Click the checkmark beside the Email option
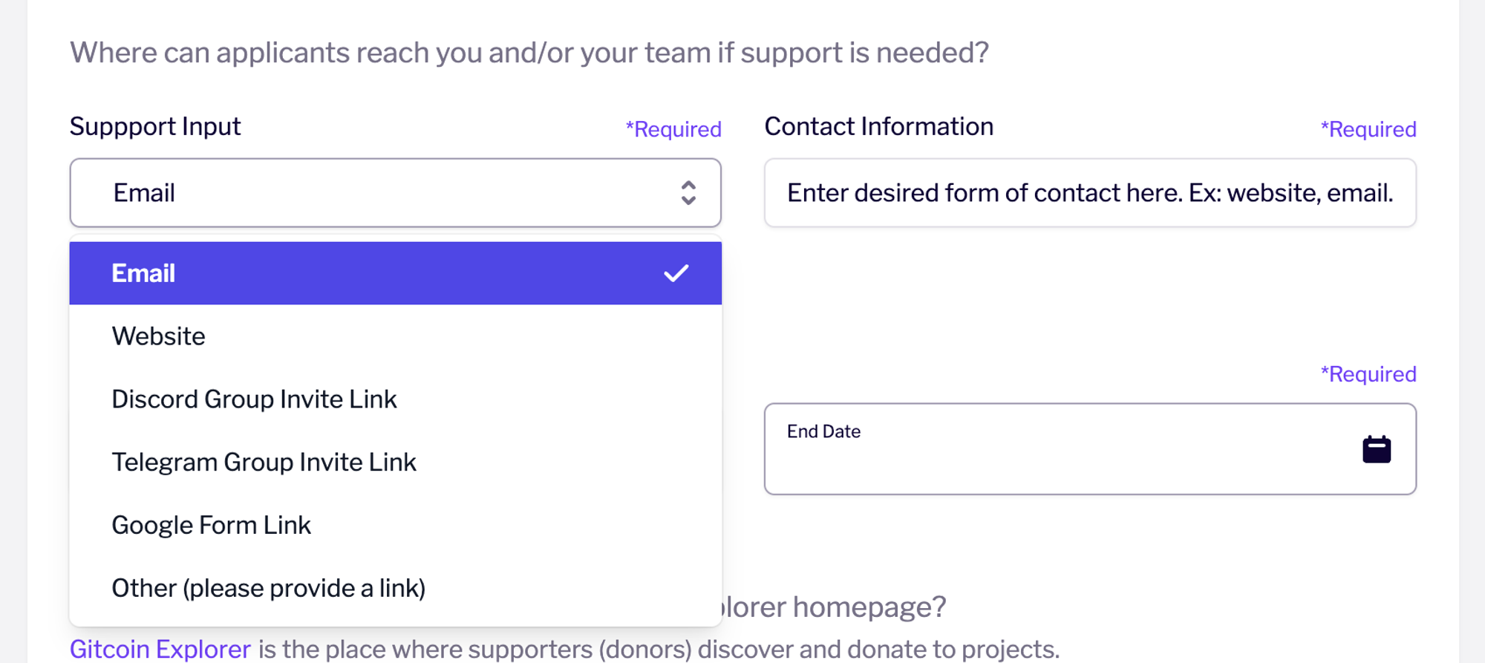The width and height of the screenshot is (1485, 663). [x=676, y=273]
